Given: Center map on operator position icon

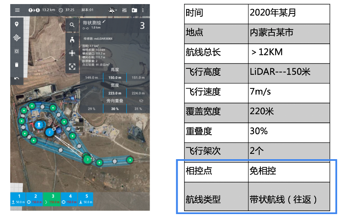Looking at the screenshot, I should (72, 39).
